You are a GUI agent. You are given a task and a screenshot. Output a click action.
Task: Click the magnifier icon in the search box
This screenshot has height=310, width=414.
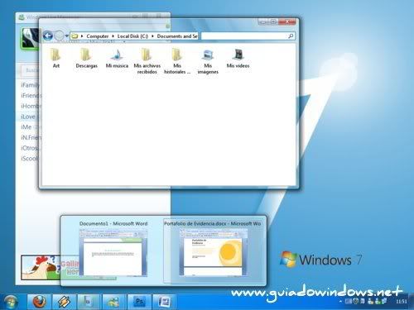tap(291, 36)
